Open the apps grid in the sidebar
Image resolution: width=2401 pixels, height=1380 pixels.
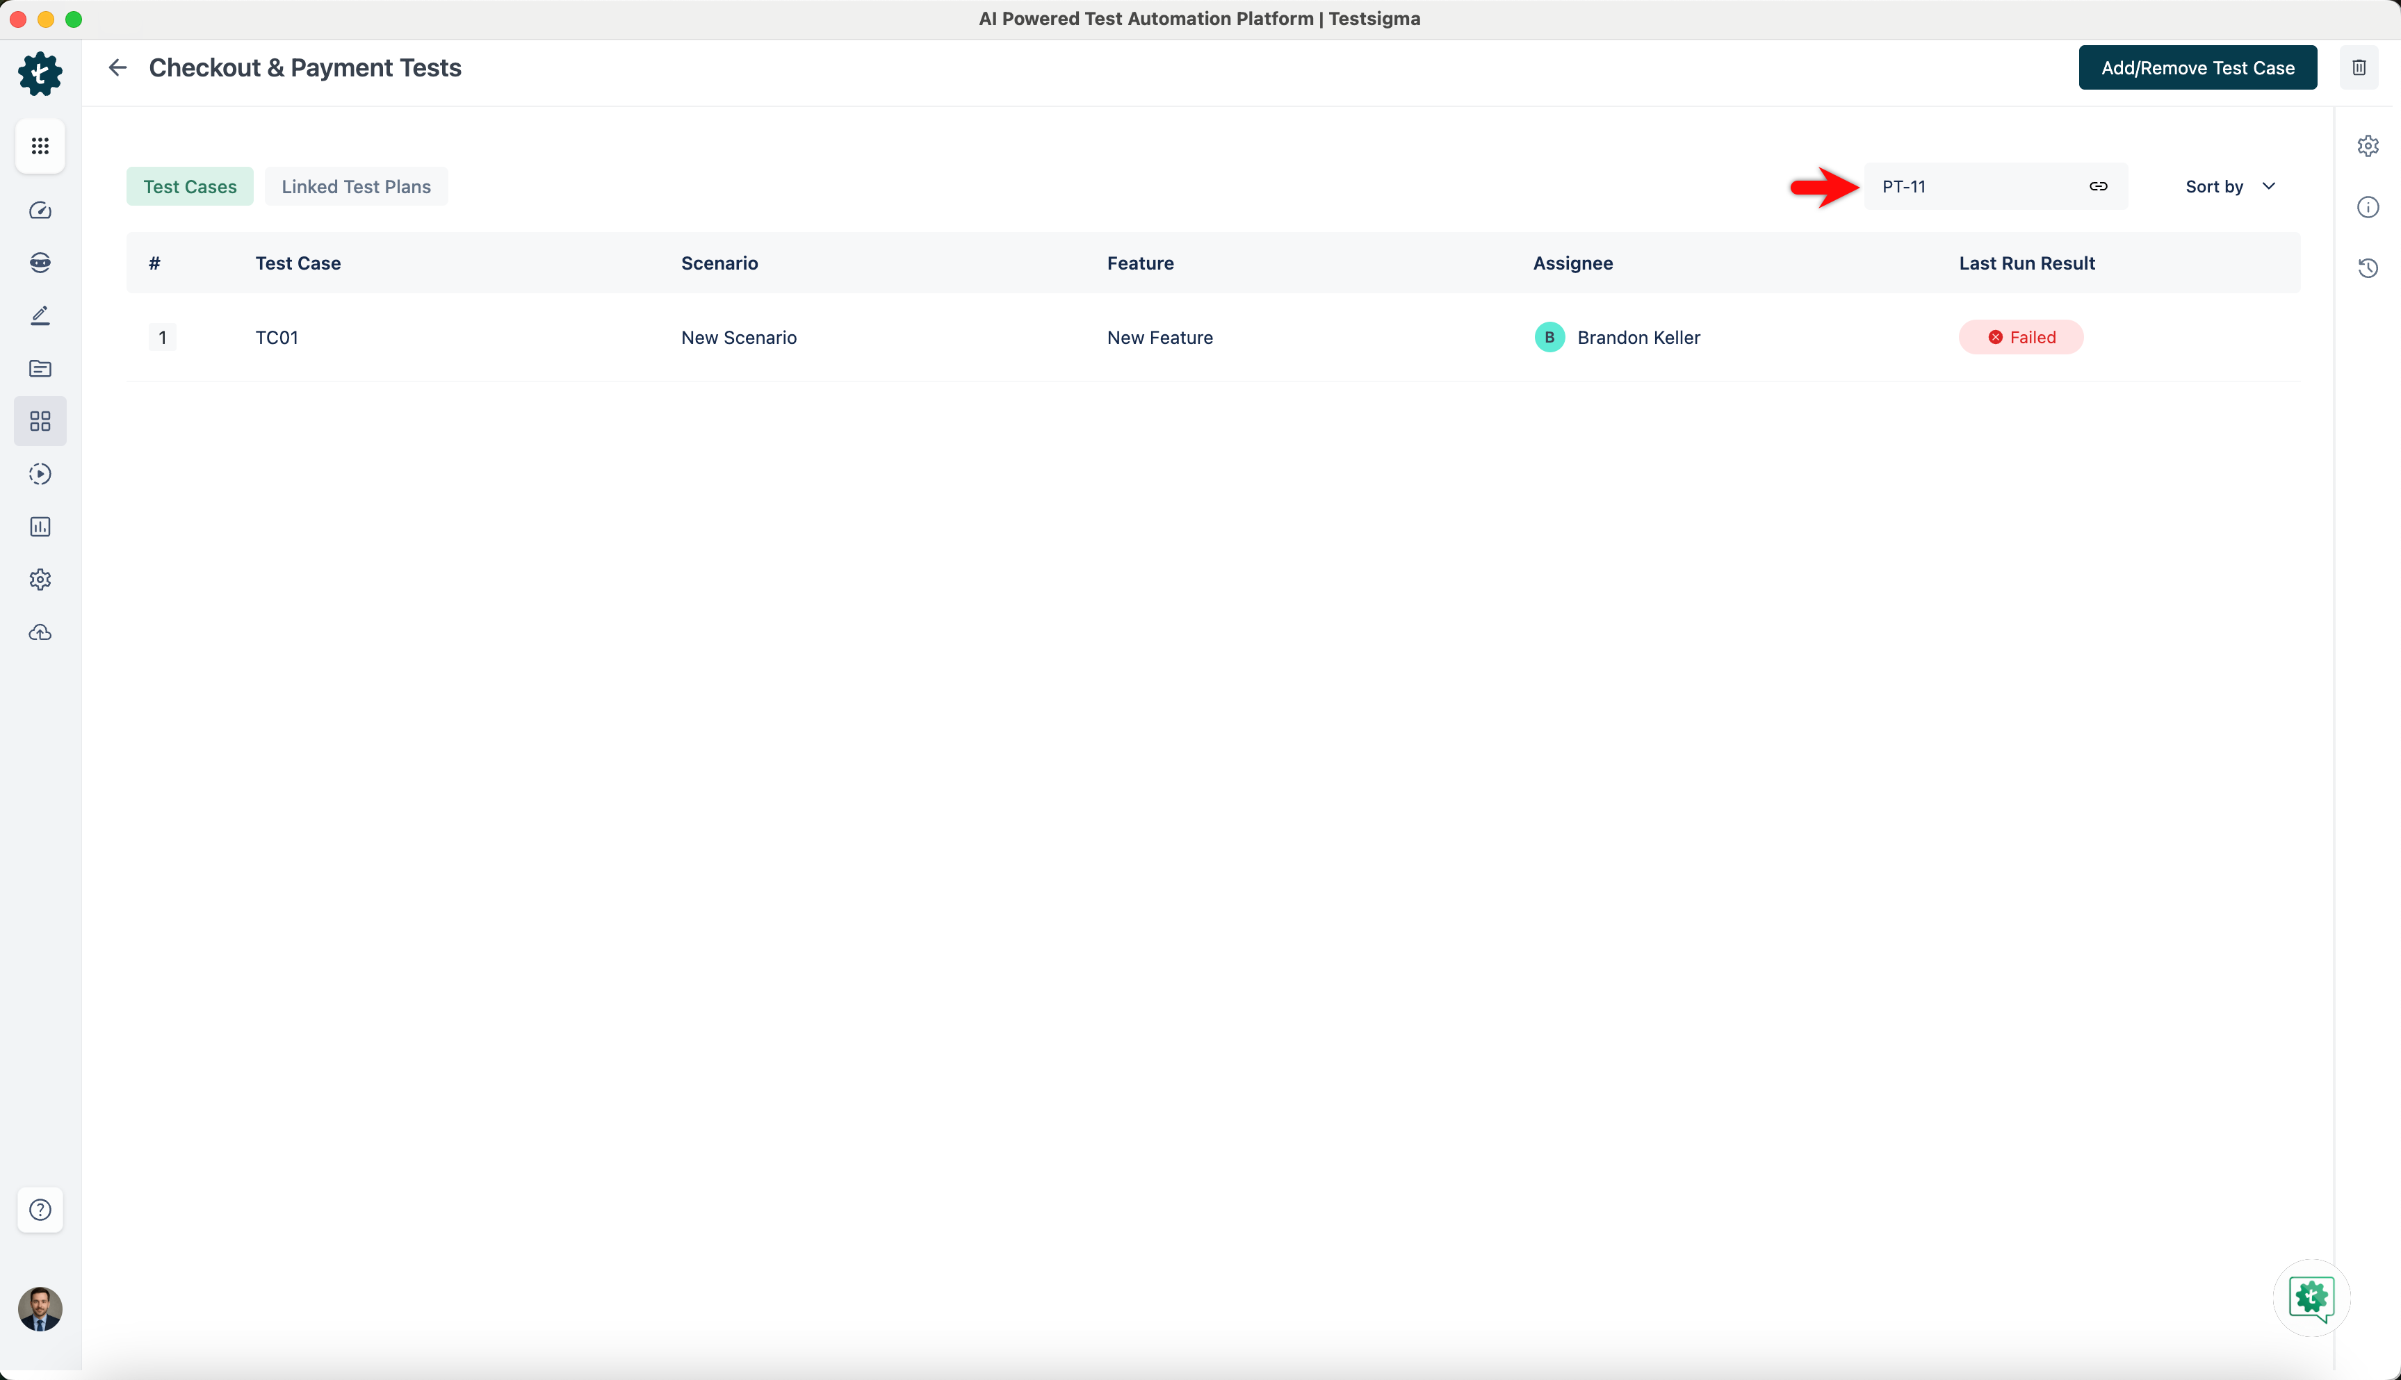(x=40, y=146)
